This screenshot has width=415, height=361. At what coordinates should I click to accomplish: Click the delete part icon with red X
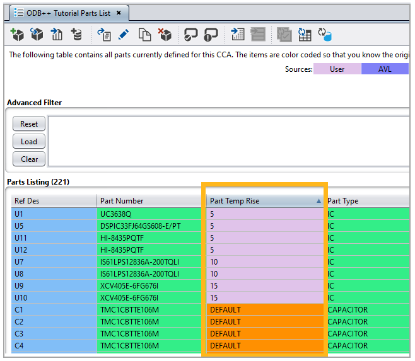(165, 34)
